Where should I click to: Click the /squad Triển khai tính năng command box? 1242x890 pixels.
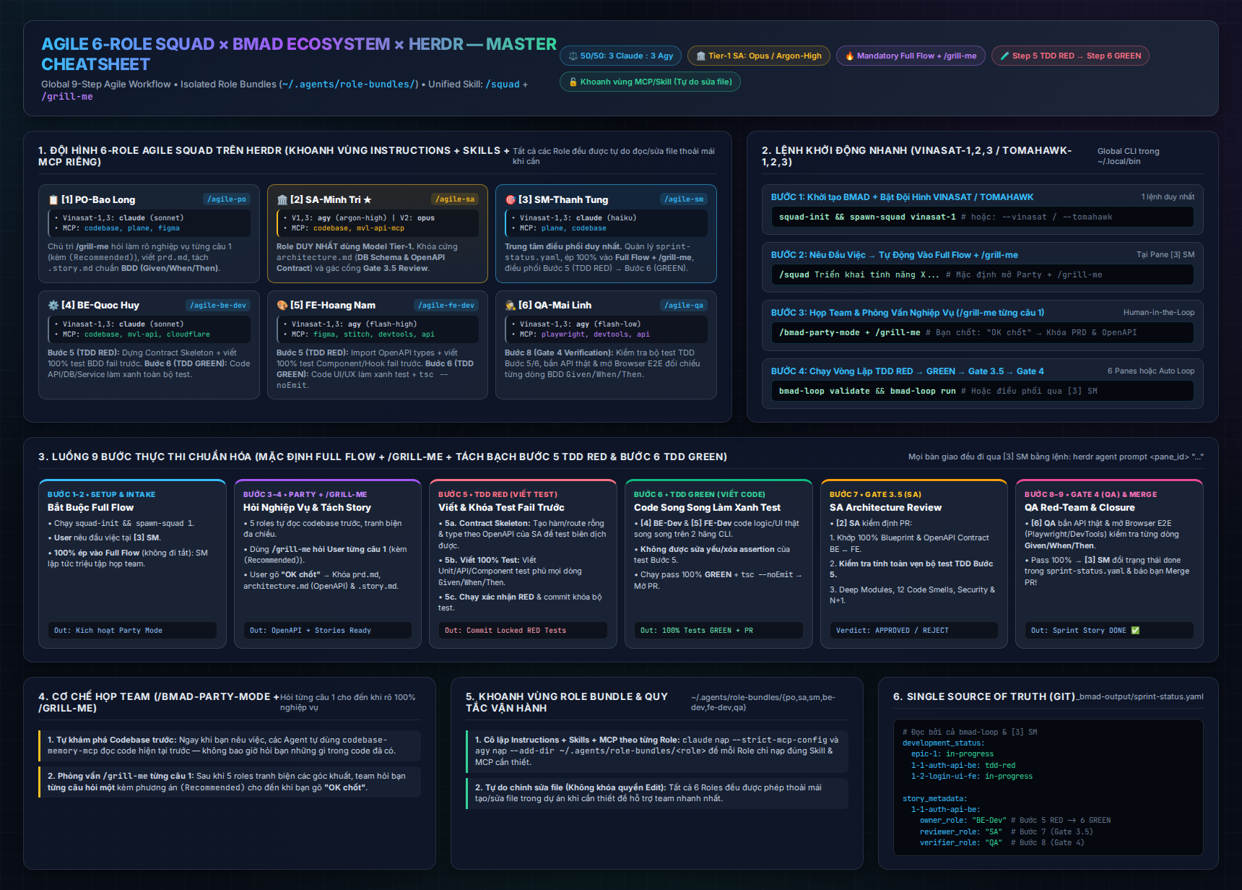982,275
